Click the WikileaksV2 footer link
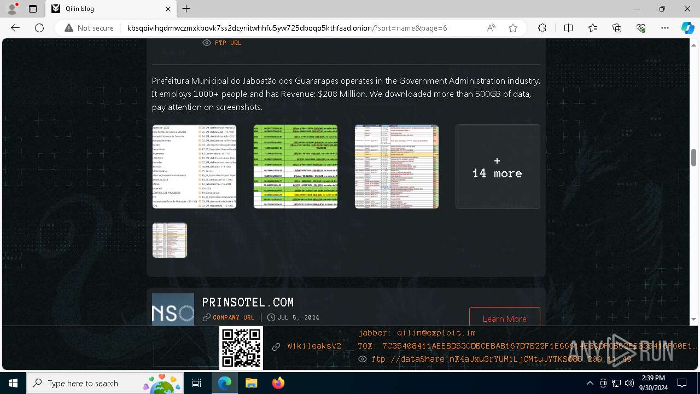 [x=314, y=346]
